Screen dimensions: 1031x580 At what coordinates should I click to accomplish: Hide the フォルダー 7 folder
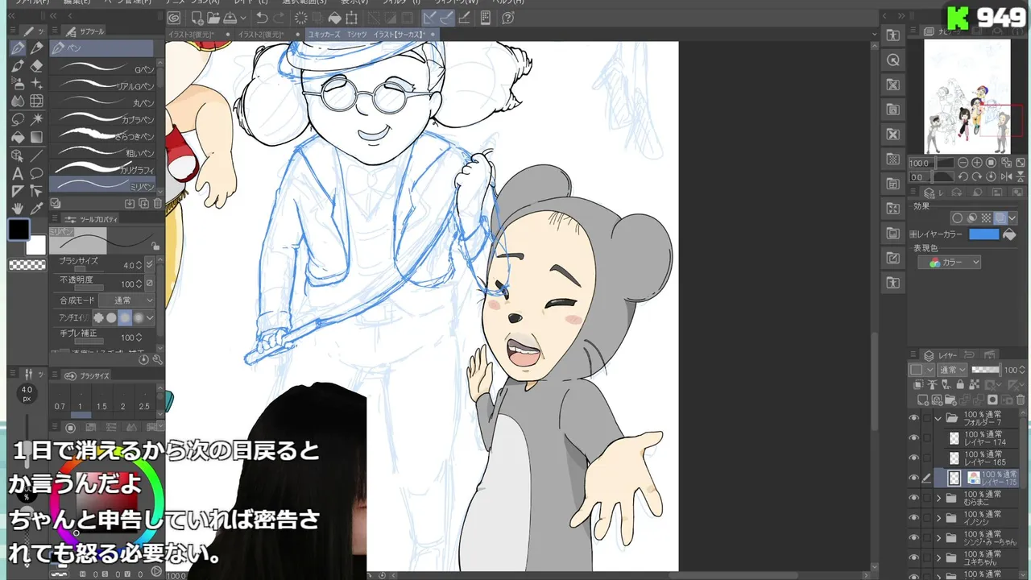[913, 418]
